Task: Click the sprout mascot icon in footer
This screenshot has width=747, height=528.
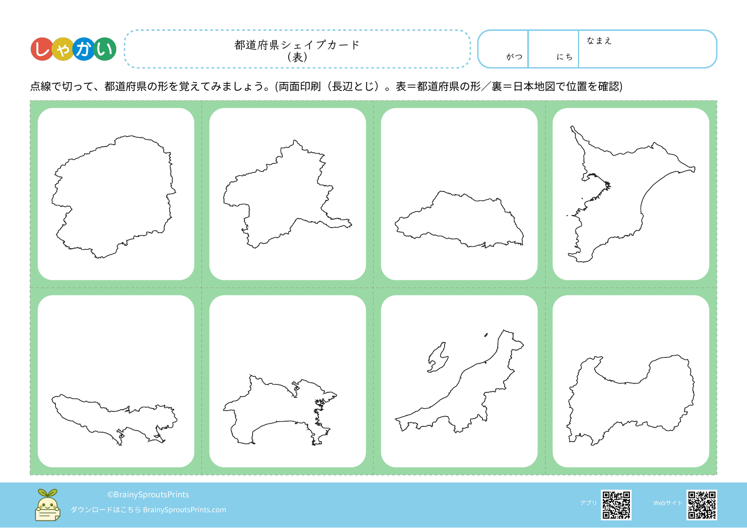Action: click(x=48, y=505)
